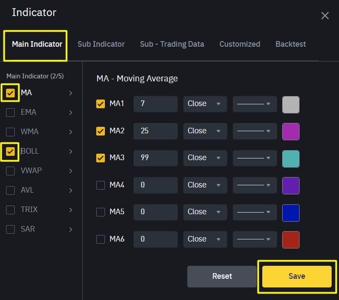The height and width of the screenshot is (300, 339).
Task: Open MA6 price source Close dropdown
Action: point(205,239)
